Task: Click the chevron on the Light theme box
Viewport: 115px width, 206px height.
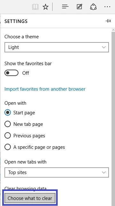Action: pos(104,47)
